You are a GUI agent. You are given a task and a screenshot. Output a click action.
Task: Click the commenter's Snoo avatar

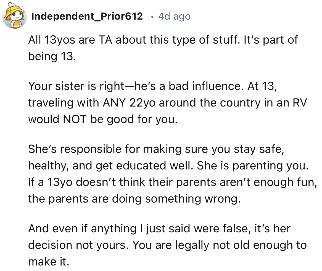tap(14, 16)
